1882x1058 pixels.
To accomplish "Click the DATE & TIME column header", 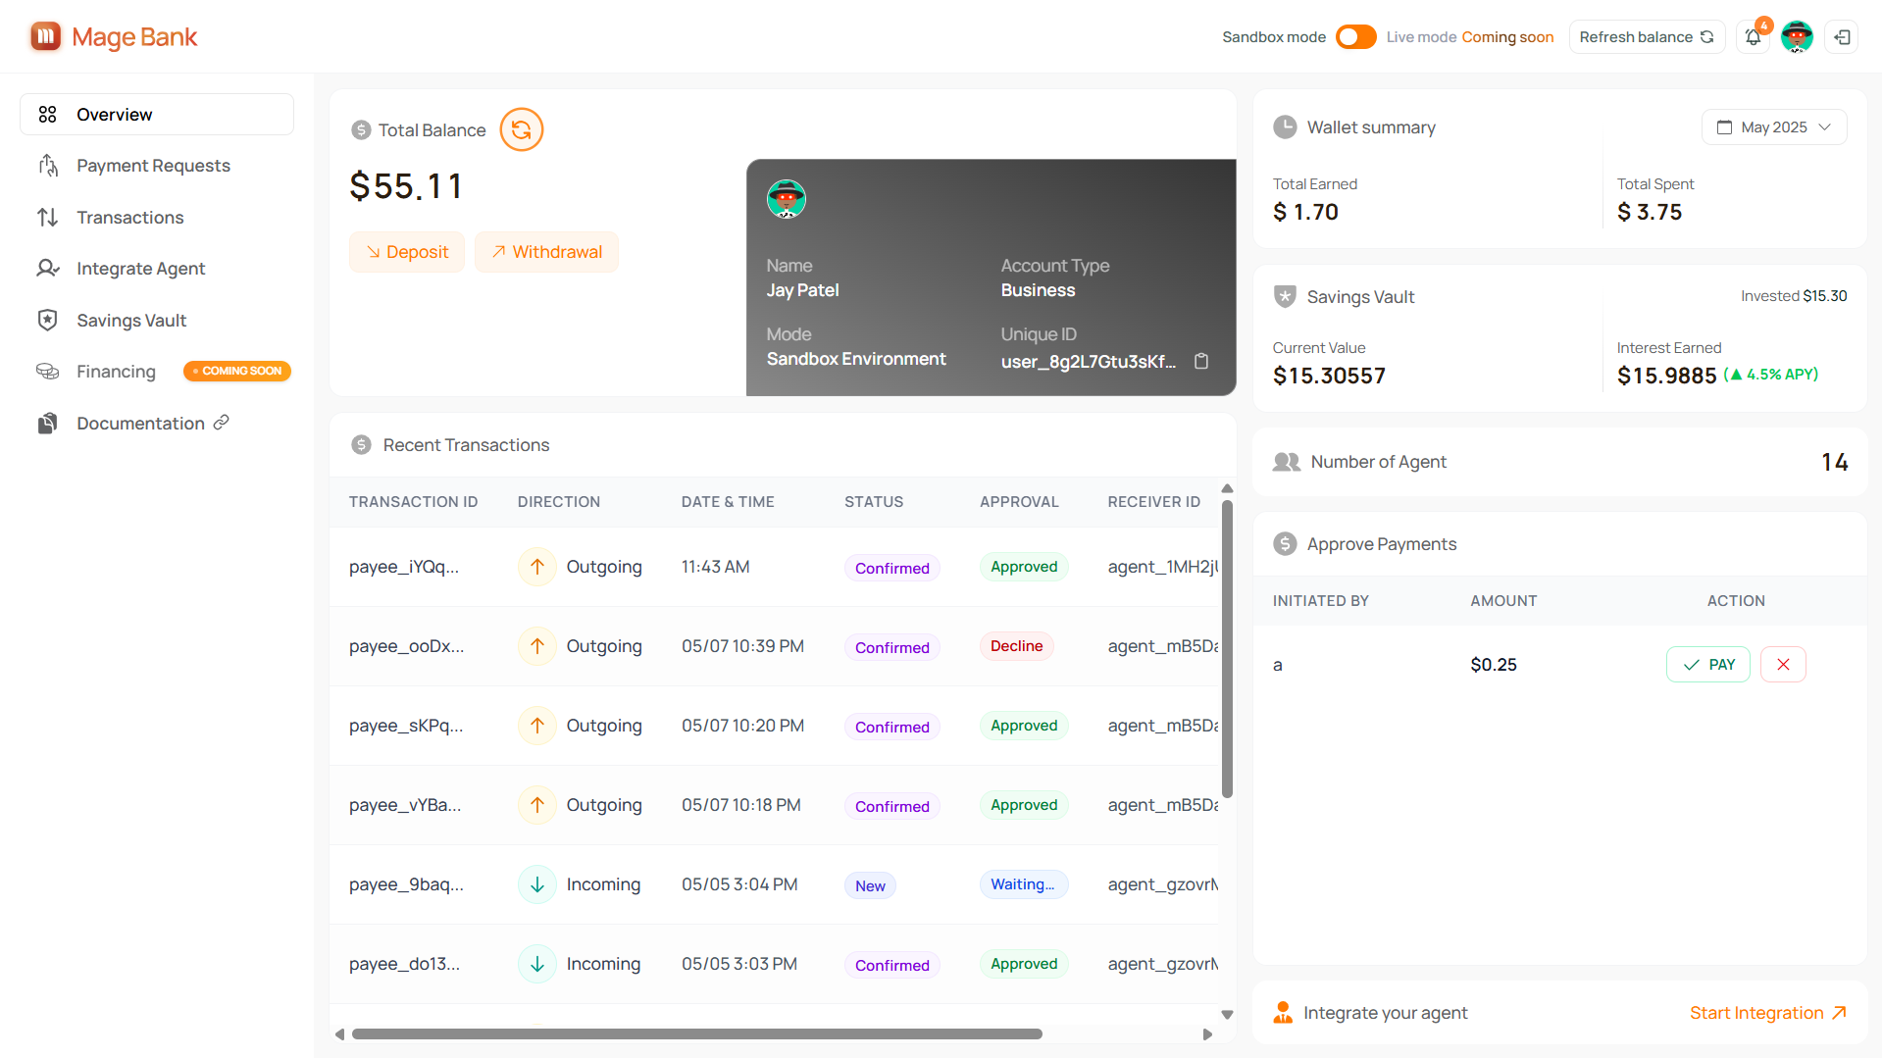I will (x=728, y=502).
